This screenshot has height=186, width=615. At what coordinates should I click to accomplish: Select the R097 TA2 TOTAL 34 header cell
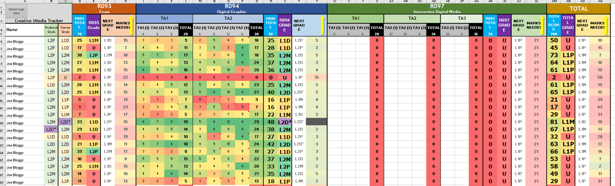coord(433,30)
